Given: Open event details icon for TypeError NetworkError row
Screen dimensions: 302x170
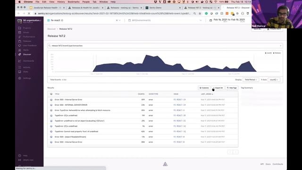Looking at the screenshot, I should (51, 110).
